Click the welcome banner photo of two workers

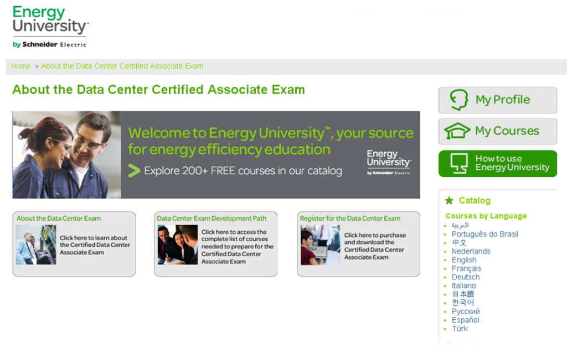point(67,155)
